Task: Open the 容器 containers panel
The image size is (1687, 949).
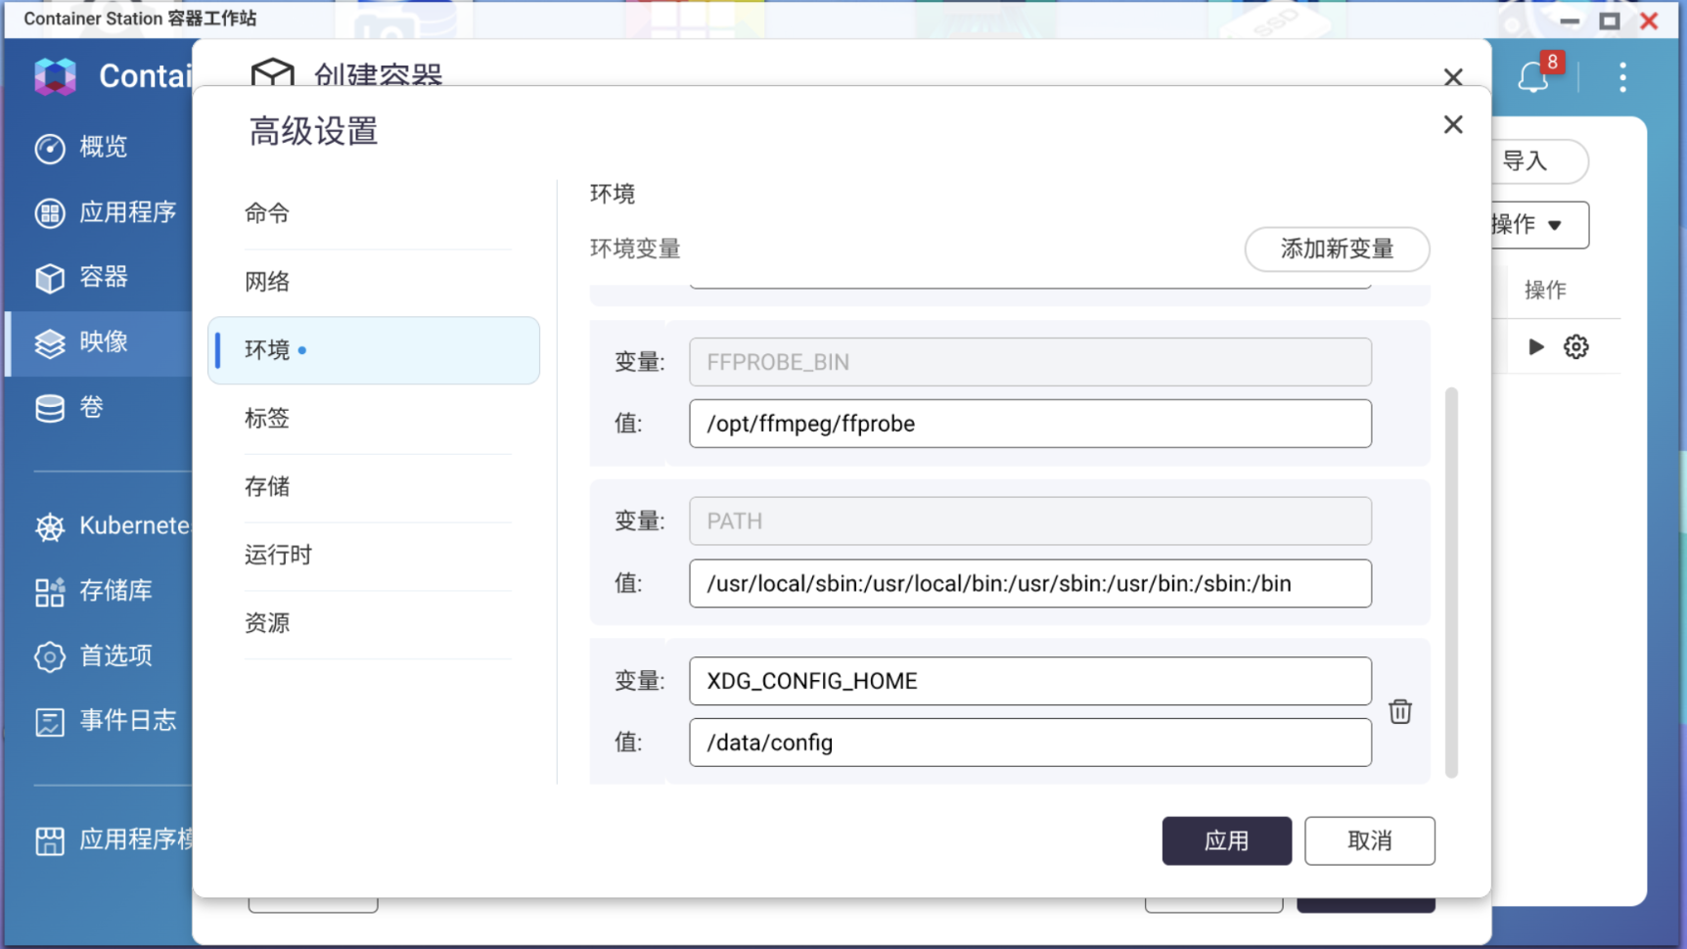Action: pos(103,277)
